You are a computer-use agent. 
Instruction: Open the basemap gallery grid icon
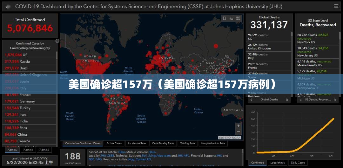(238, 18)
